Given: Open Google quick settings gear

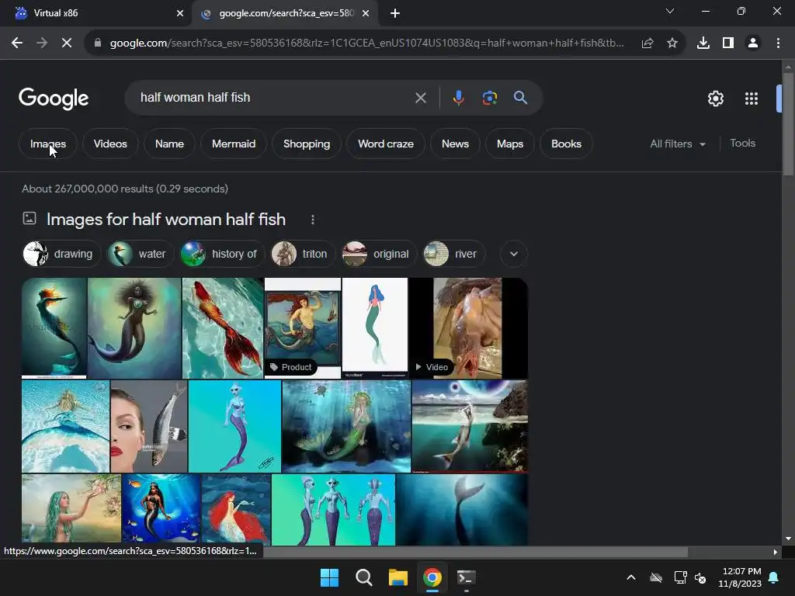Looking at the screenshot, I should (x=715, y=99).
